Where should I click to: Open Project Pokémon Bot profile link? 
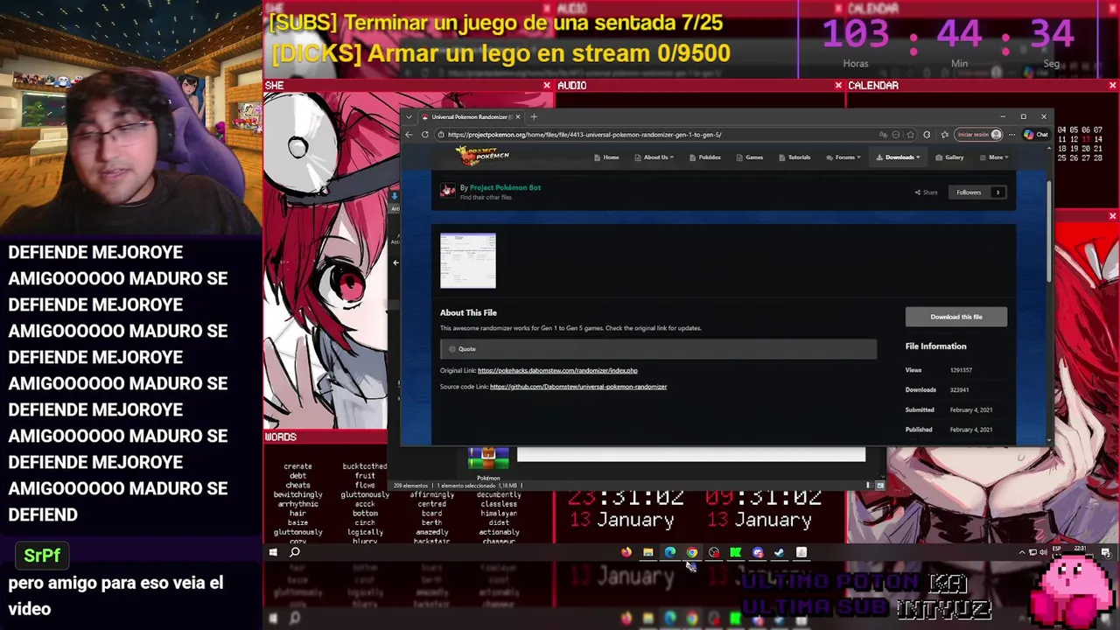[x=505, y=187]
